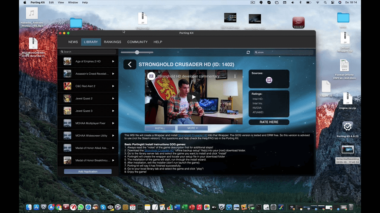Open the video's three-dot options menu

click(235, 76)
